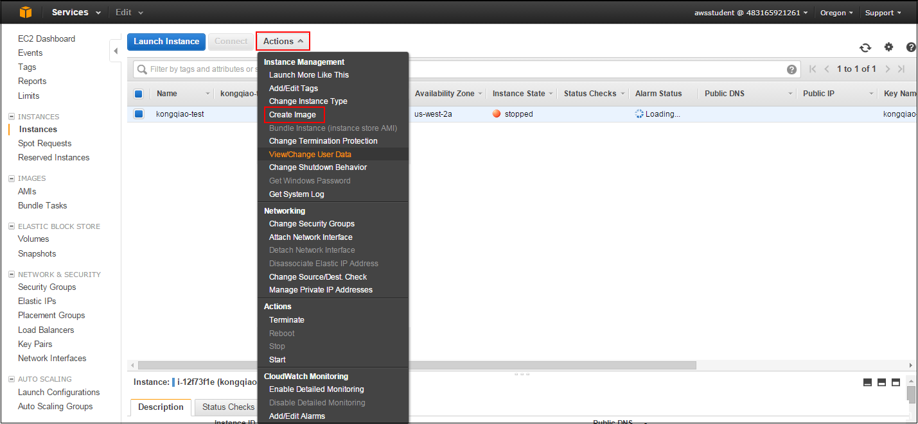Click the AWS cube logo icon
The width and height of the screenshot is (918, 424).
tap(25, 12)
